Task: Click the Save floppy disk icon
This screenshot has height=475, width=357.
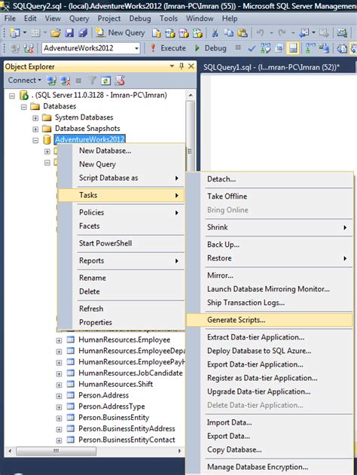Action: 69,32
